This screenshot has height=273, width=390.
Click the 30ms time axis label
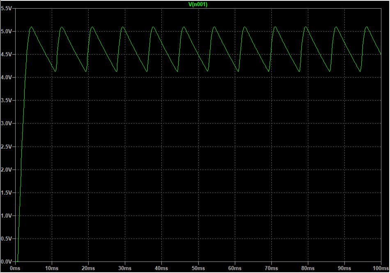(125, 268)
